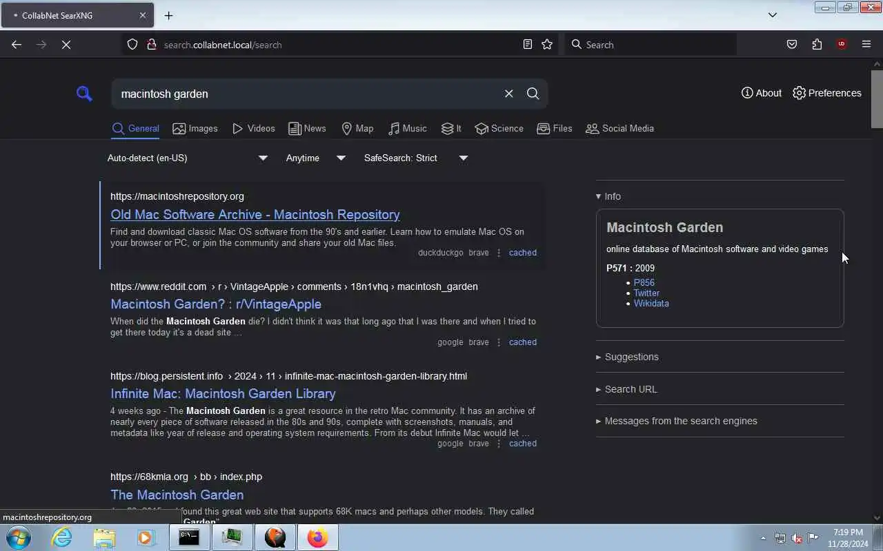Screen dimensions: 883x551
Task: Open Windows Explorer folder from taskbar
Action: tap(104, 537)
